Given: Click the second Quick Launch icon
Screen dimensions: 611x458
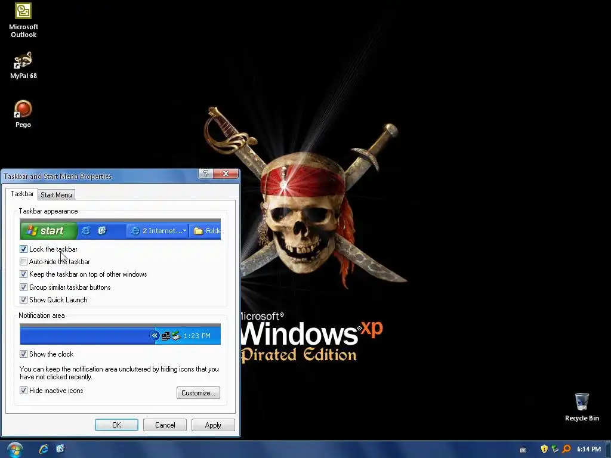Looking at the screenshot, I should (x=60, y=449).
